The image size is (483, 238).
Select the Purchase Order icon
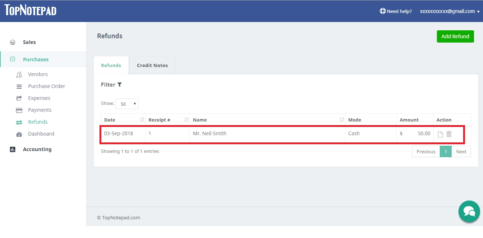pos(19,86)
